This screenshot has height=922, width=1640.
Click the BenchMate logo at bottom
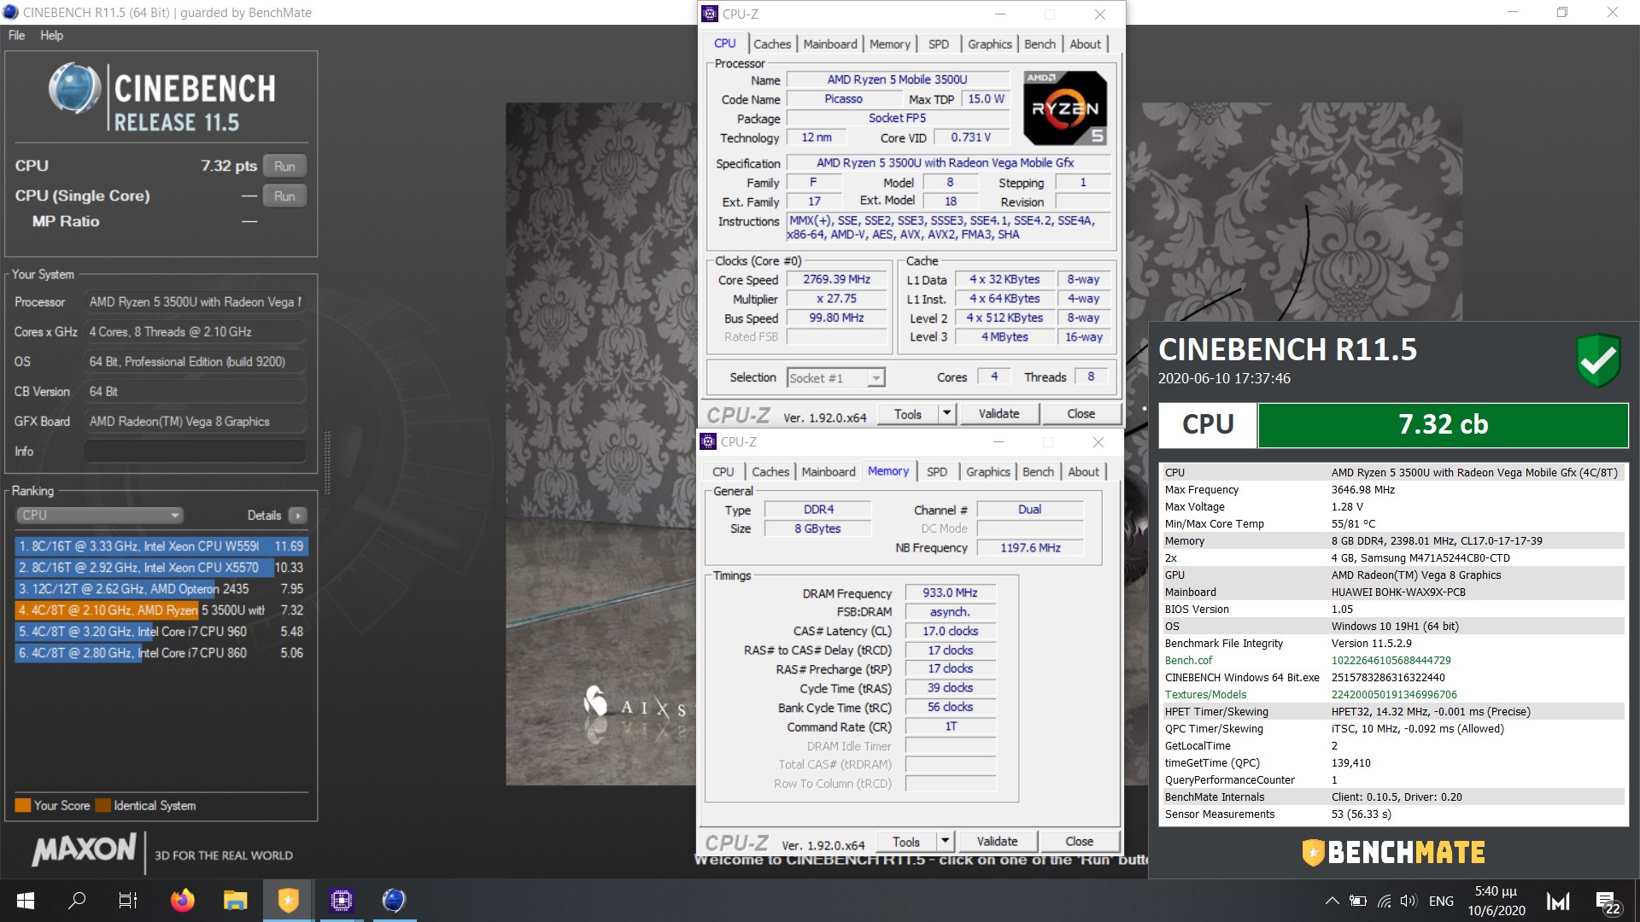[x=1393, y=852]
